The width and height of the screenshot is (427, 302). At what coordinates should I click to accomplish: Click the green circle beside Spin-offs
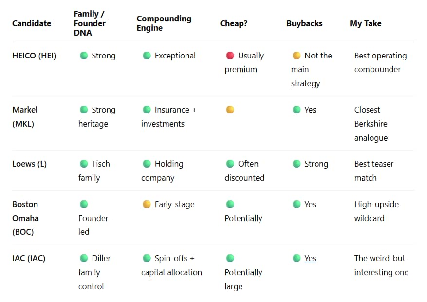[x=147, y=258]
